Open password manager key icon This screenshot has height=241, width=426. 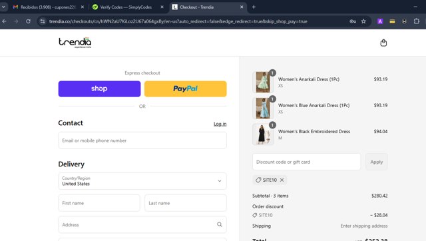coord(353,21)
